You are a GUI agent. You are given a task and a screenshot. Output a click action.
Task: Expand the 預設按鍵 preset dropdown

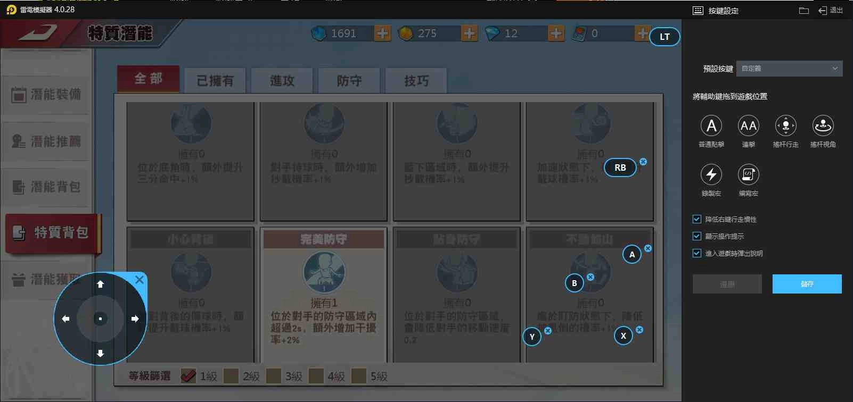[789, 69]
